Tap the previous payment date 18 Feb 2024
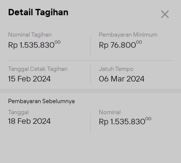Image resolution: width=181 pixels, height=163 pixels. (x=29, y=121)
